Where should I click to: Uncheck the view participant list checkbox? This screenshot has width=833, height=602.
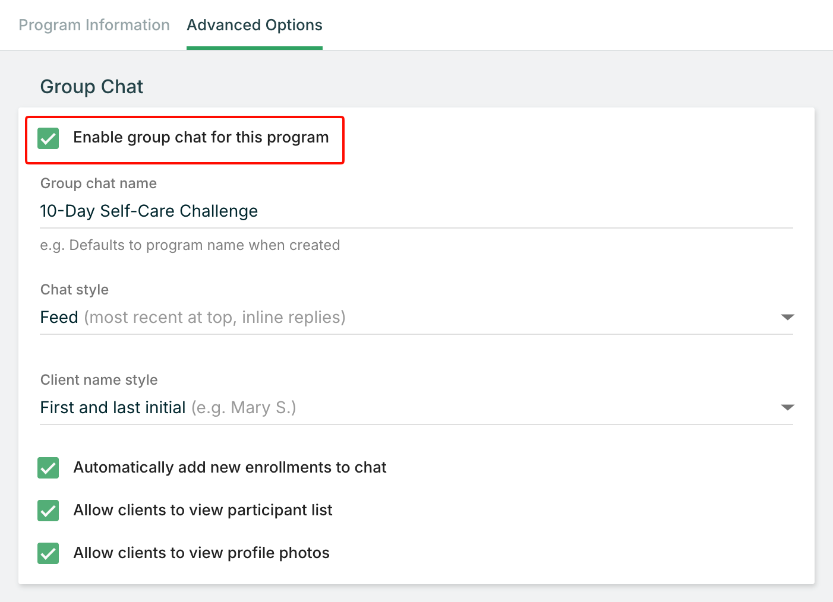(x=48, y=511)
